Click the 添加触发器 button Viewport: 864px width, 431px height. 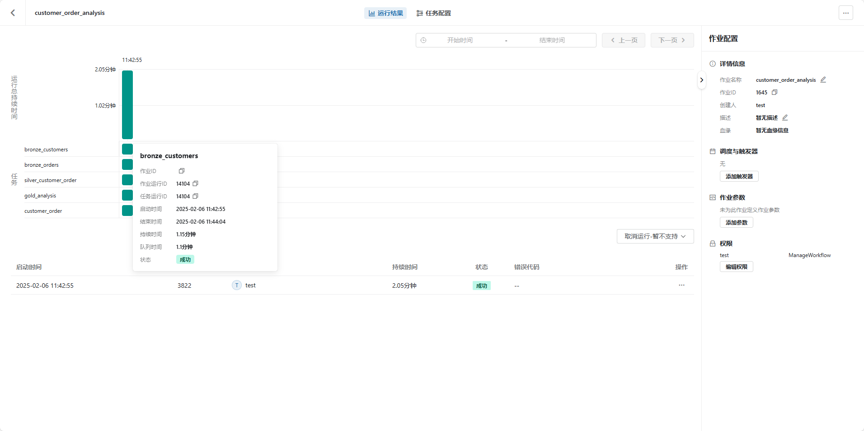739,176
